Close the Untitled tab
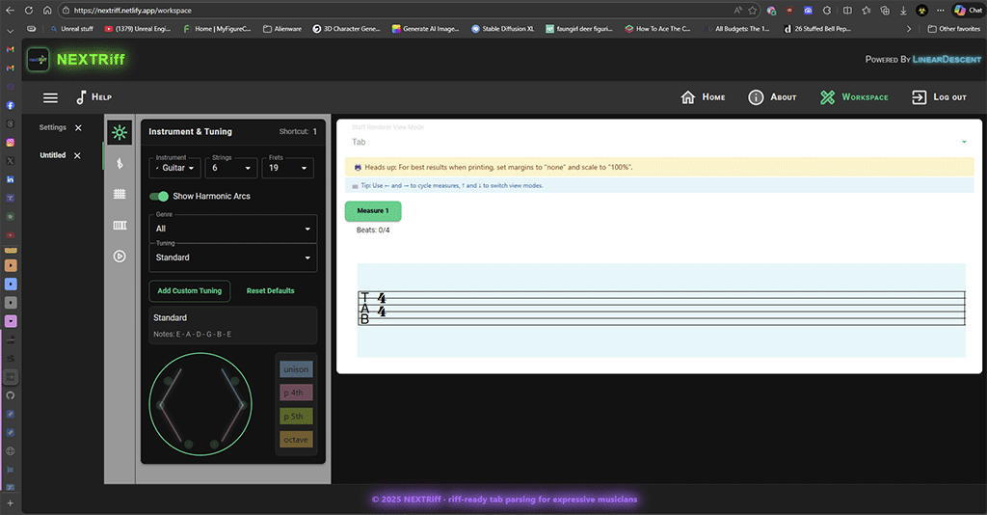This screenshot has height=515, width=987. point(77,155)
